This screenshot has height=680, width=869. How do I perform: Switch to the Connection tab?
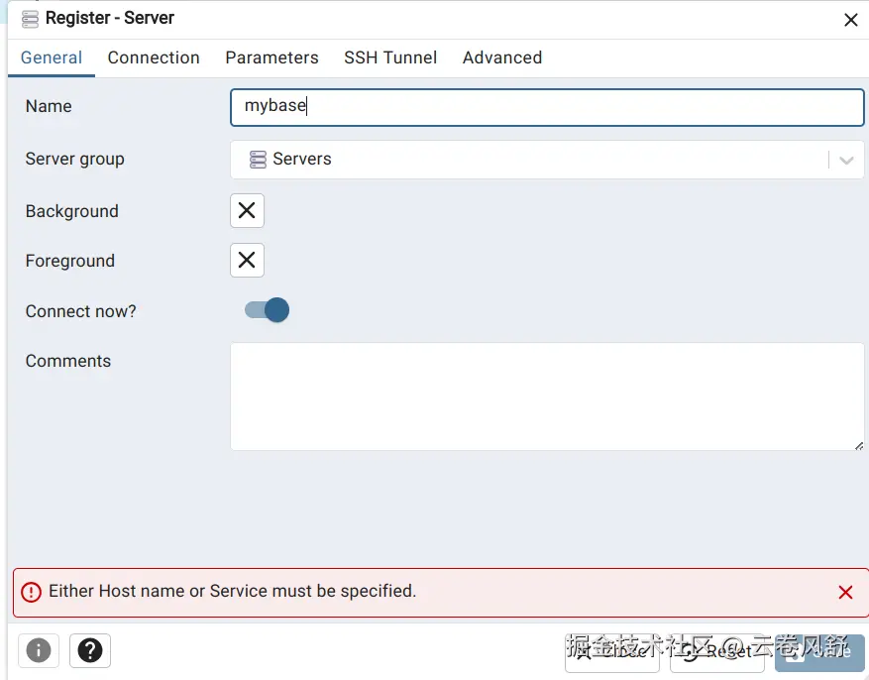154,57
